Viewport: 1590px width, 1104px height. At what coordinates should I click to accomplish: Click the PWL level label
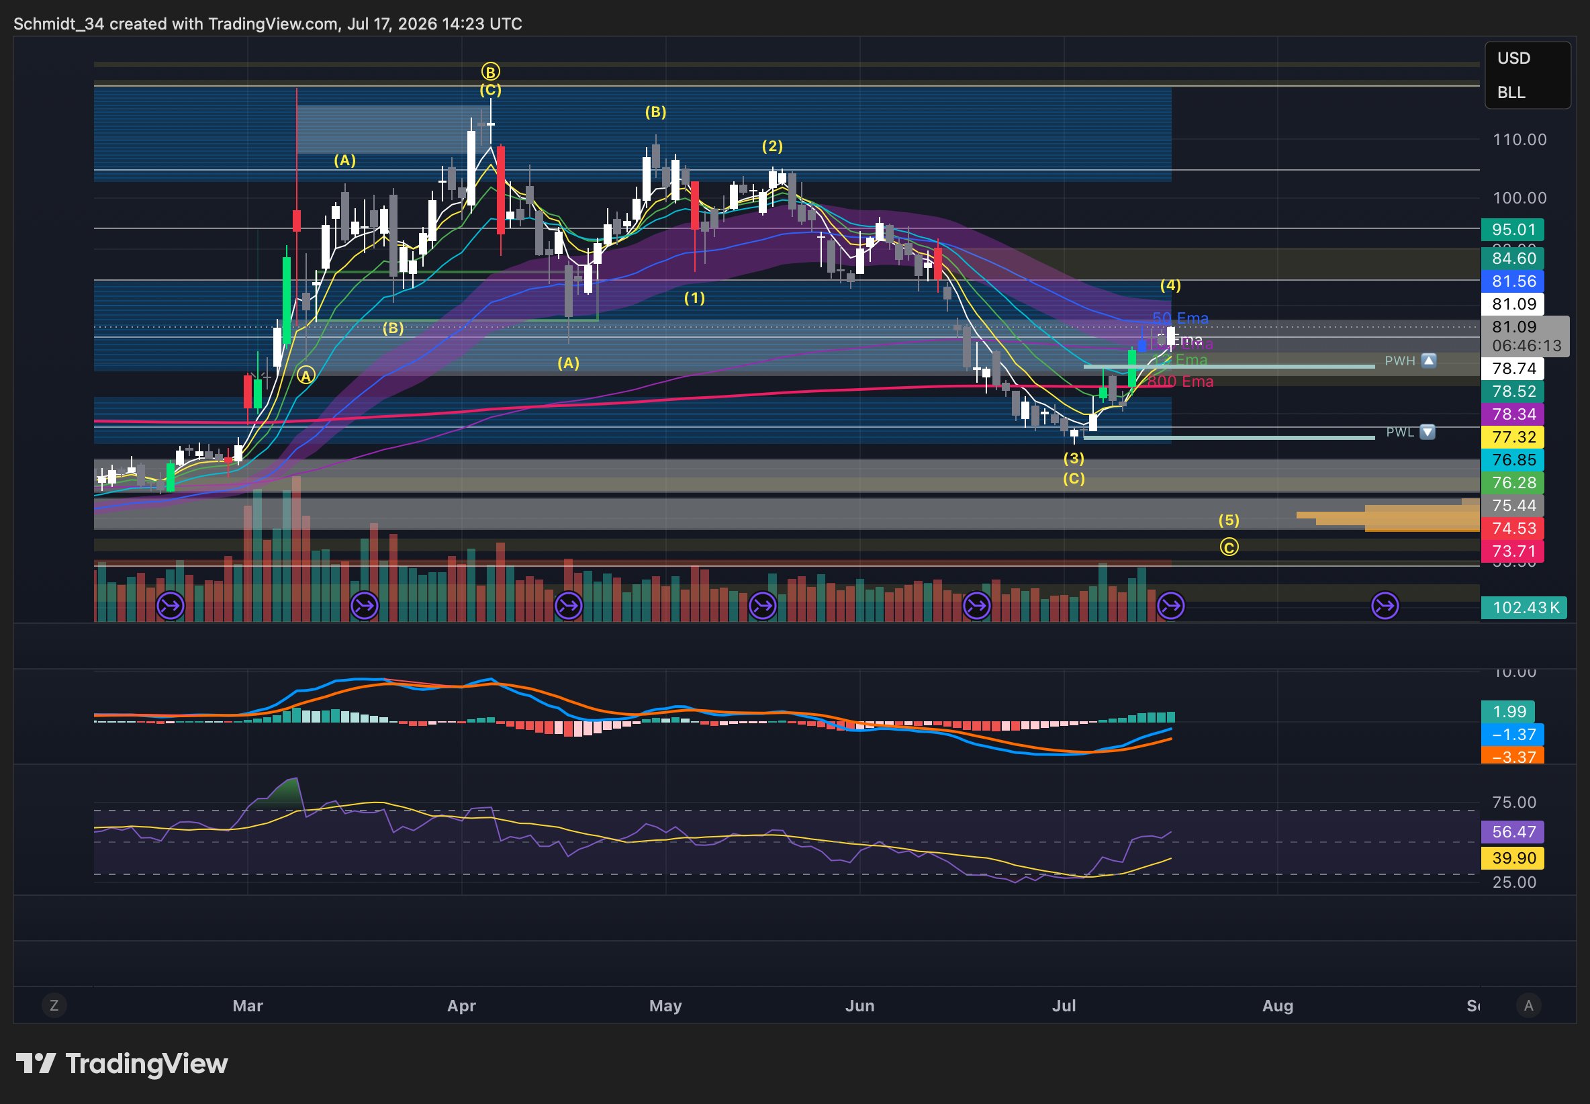pyautogui.click(x=1400, y=432)
